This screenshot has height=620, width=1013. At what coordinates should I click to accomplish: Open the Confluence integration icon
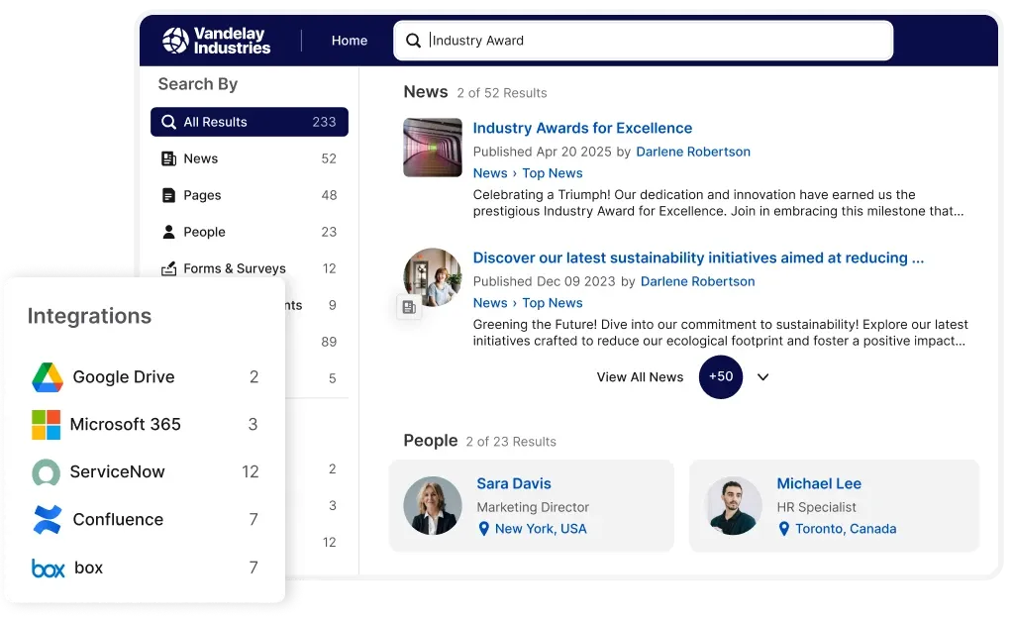(49, 519)
